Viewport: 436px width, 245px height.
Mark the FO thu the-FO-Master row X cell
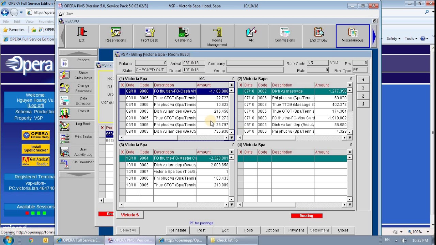[x=122, y=158]
